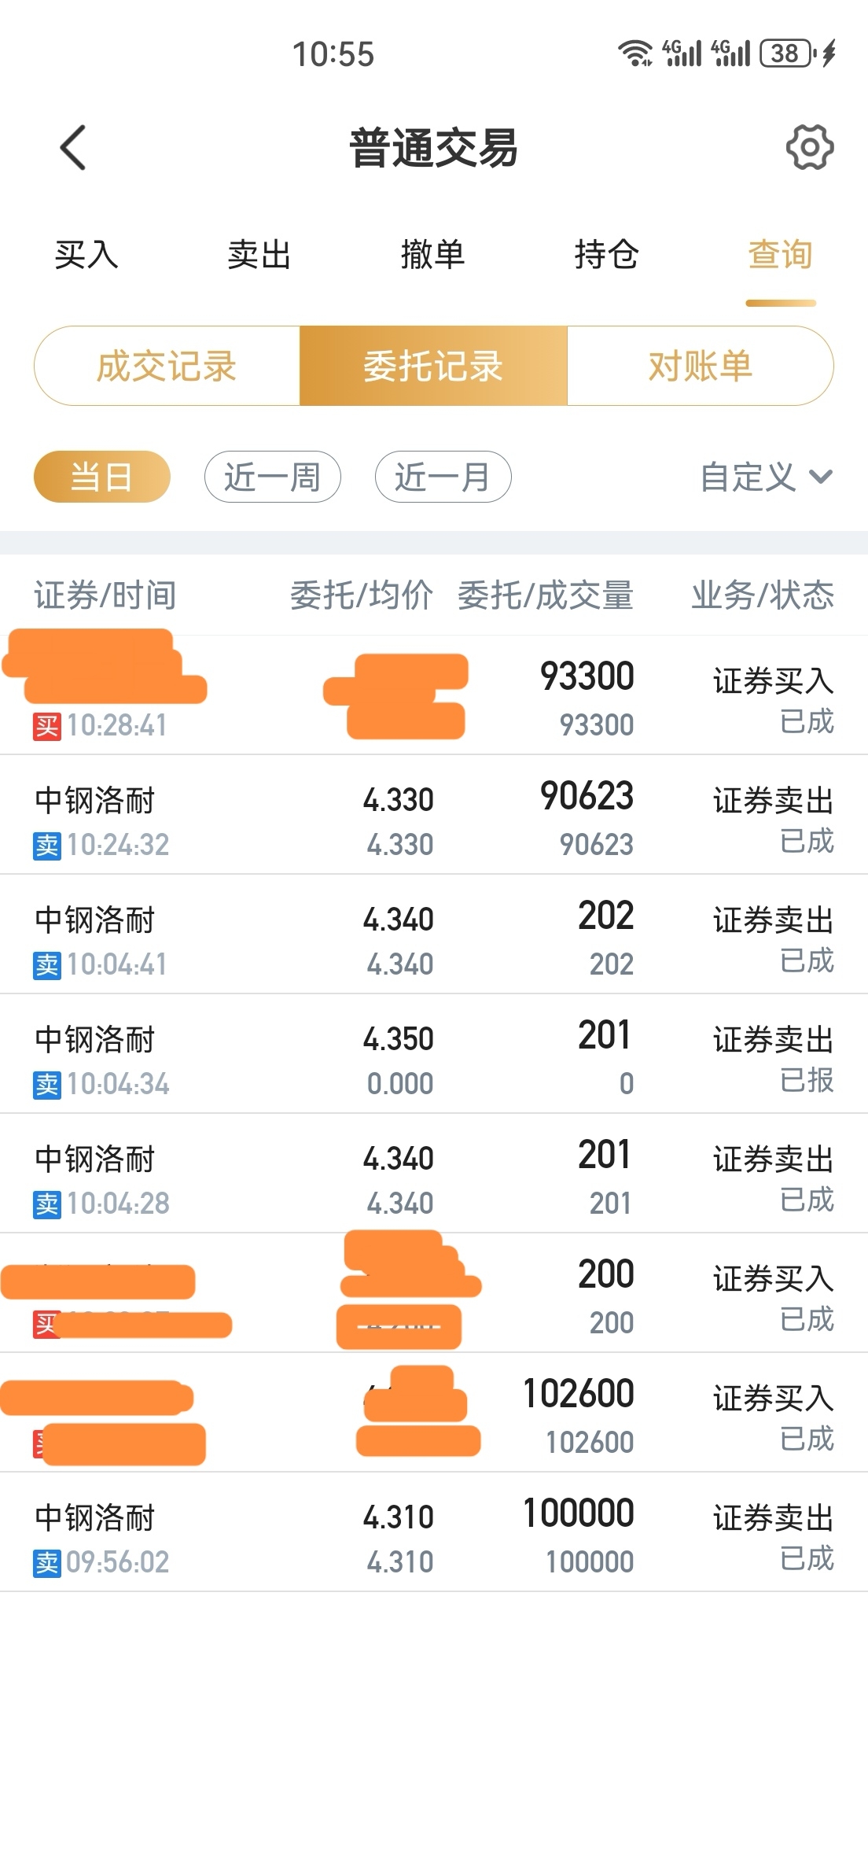Switch to the 撤单 tab
868x1869 pixels.
pyautogui.click(x=432, y=255)
